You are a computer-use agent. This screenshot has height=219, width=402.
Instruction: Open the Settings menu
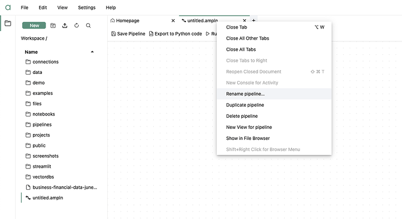coord(87,8)
